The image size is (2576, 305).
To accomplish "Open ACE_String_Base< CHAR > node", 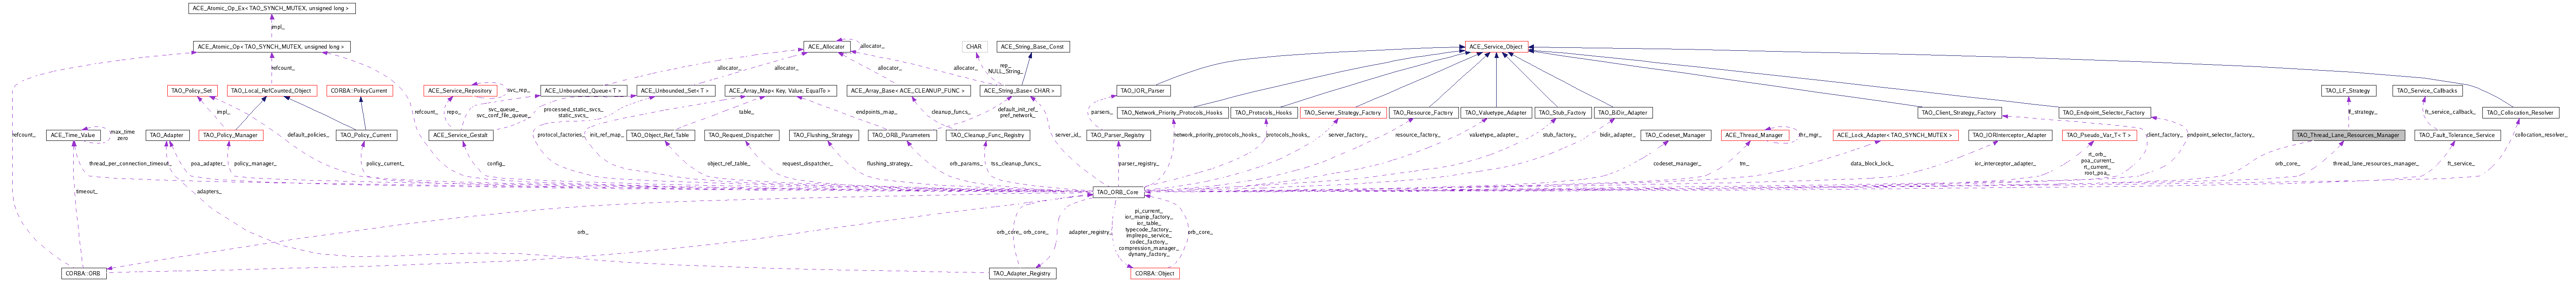I will (1020, 90).
